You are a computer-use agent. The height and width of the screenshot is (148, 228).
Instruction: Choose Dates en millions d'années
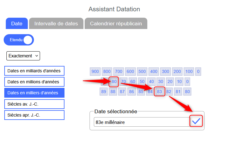(34, 82)
